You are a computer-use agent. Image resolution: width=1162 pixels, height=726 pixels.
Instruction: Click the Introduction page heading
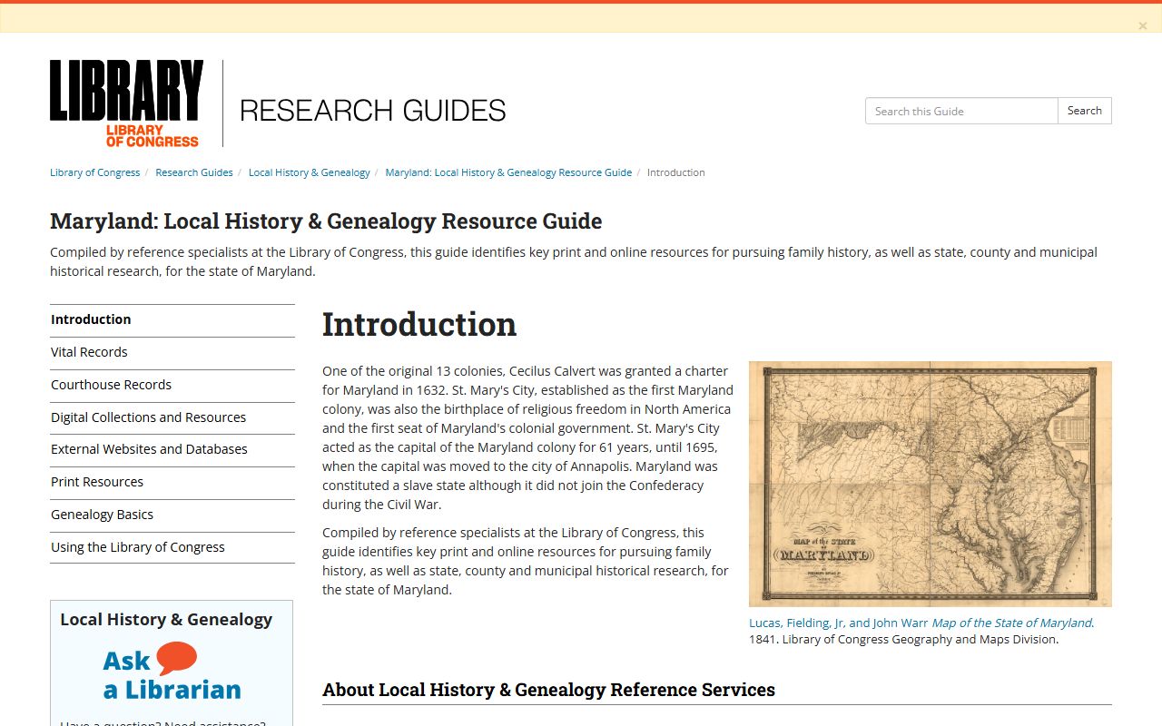coord(419,324)
